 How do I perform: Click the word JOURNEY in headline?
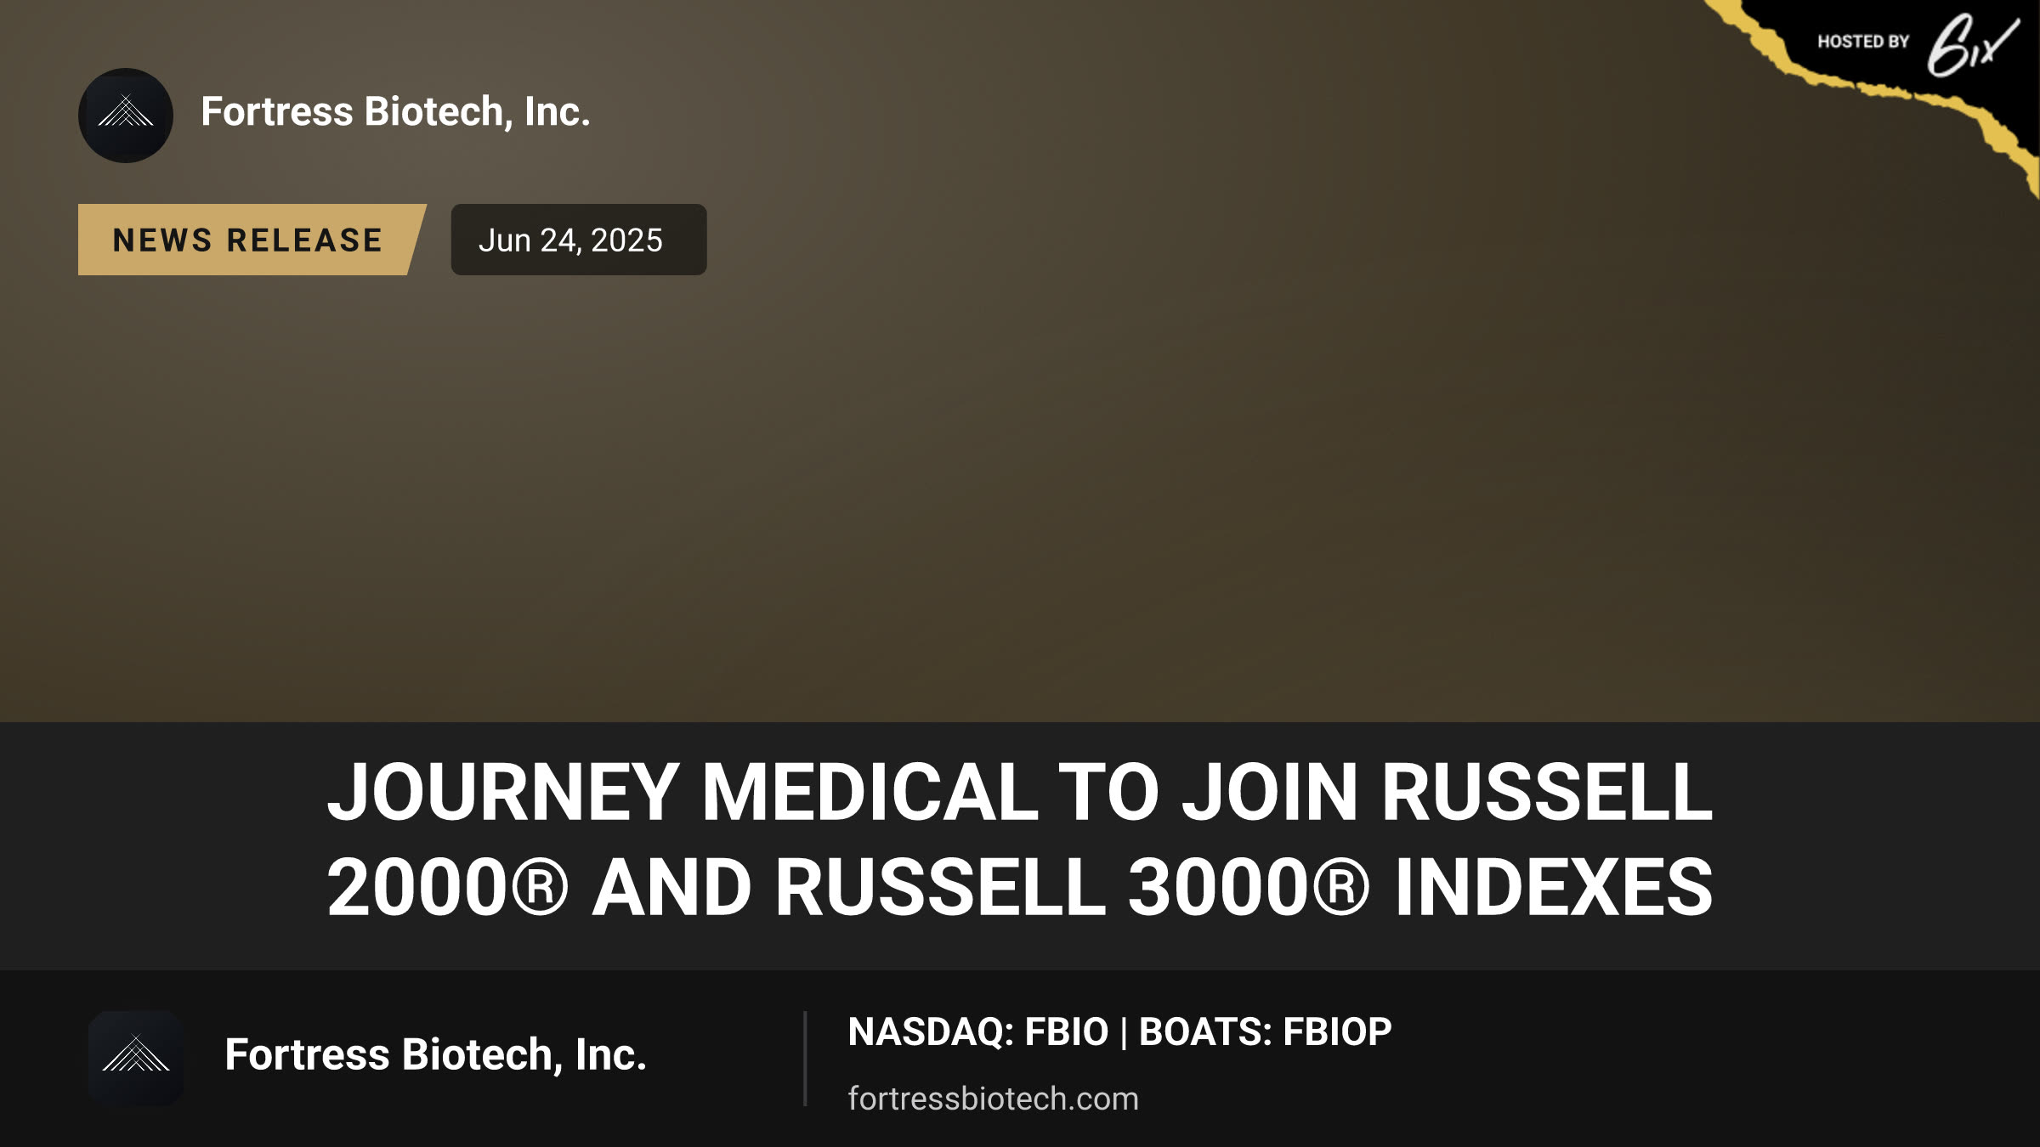(x=503, y=792)
